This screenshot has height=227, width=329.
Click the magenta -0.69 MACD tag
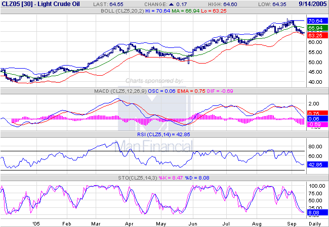pyautogui.click(x=317, y=125)
